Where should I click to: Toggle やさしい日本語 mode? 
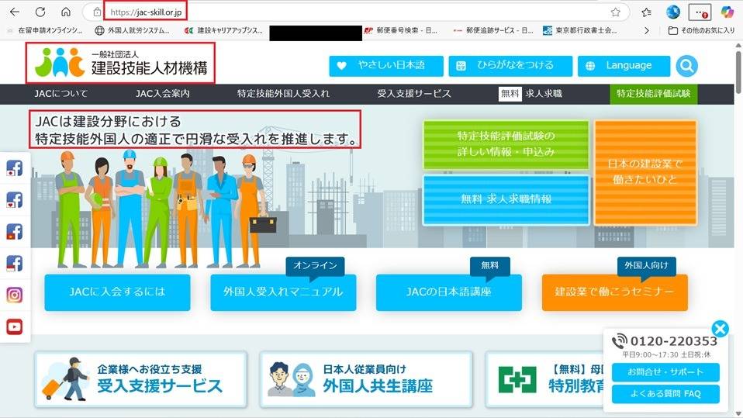click(386, 66)
